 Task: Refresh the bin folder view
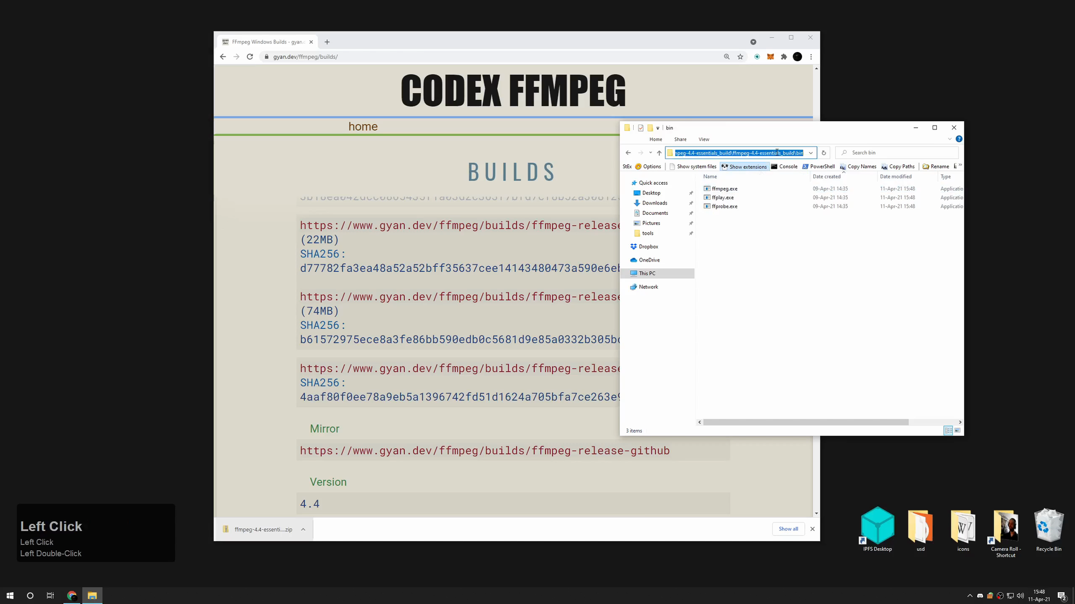[823, 153]
